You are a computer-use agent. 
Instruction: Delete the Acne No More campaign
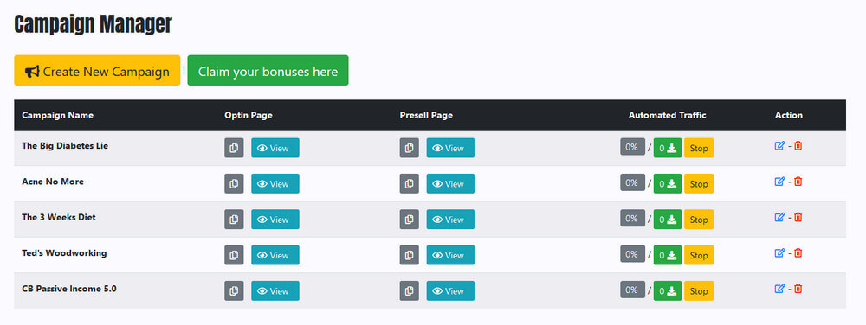click(798, 182)
